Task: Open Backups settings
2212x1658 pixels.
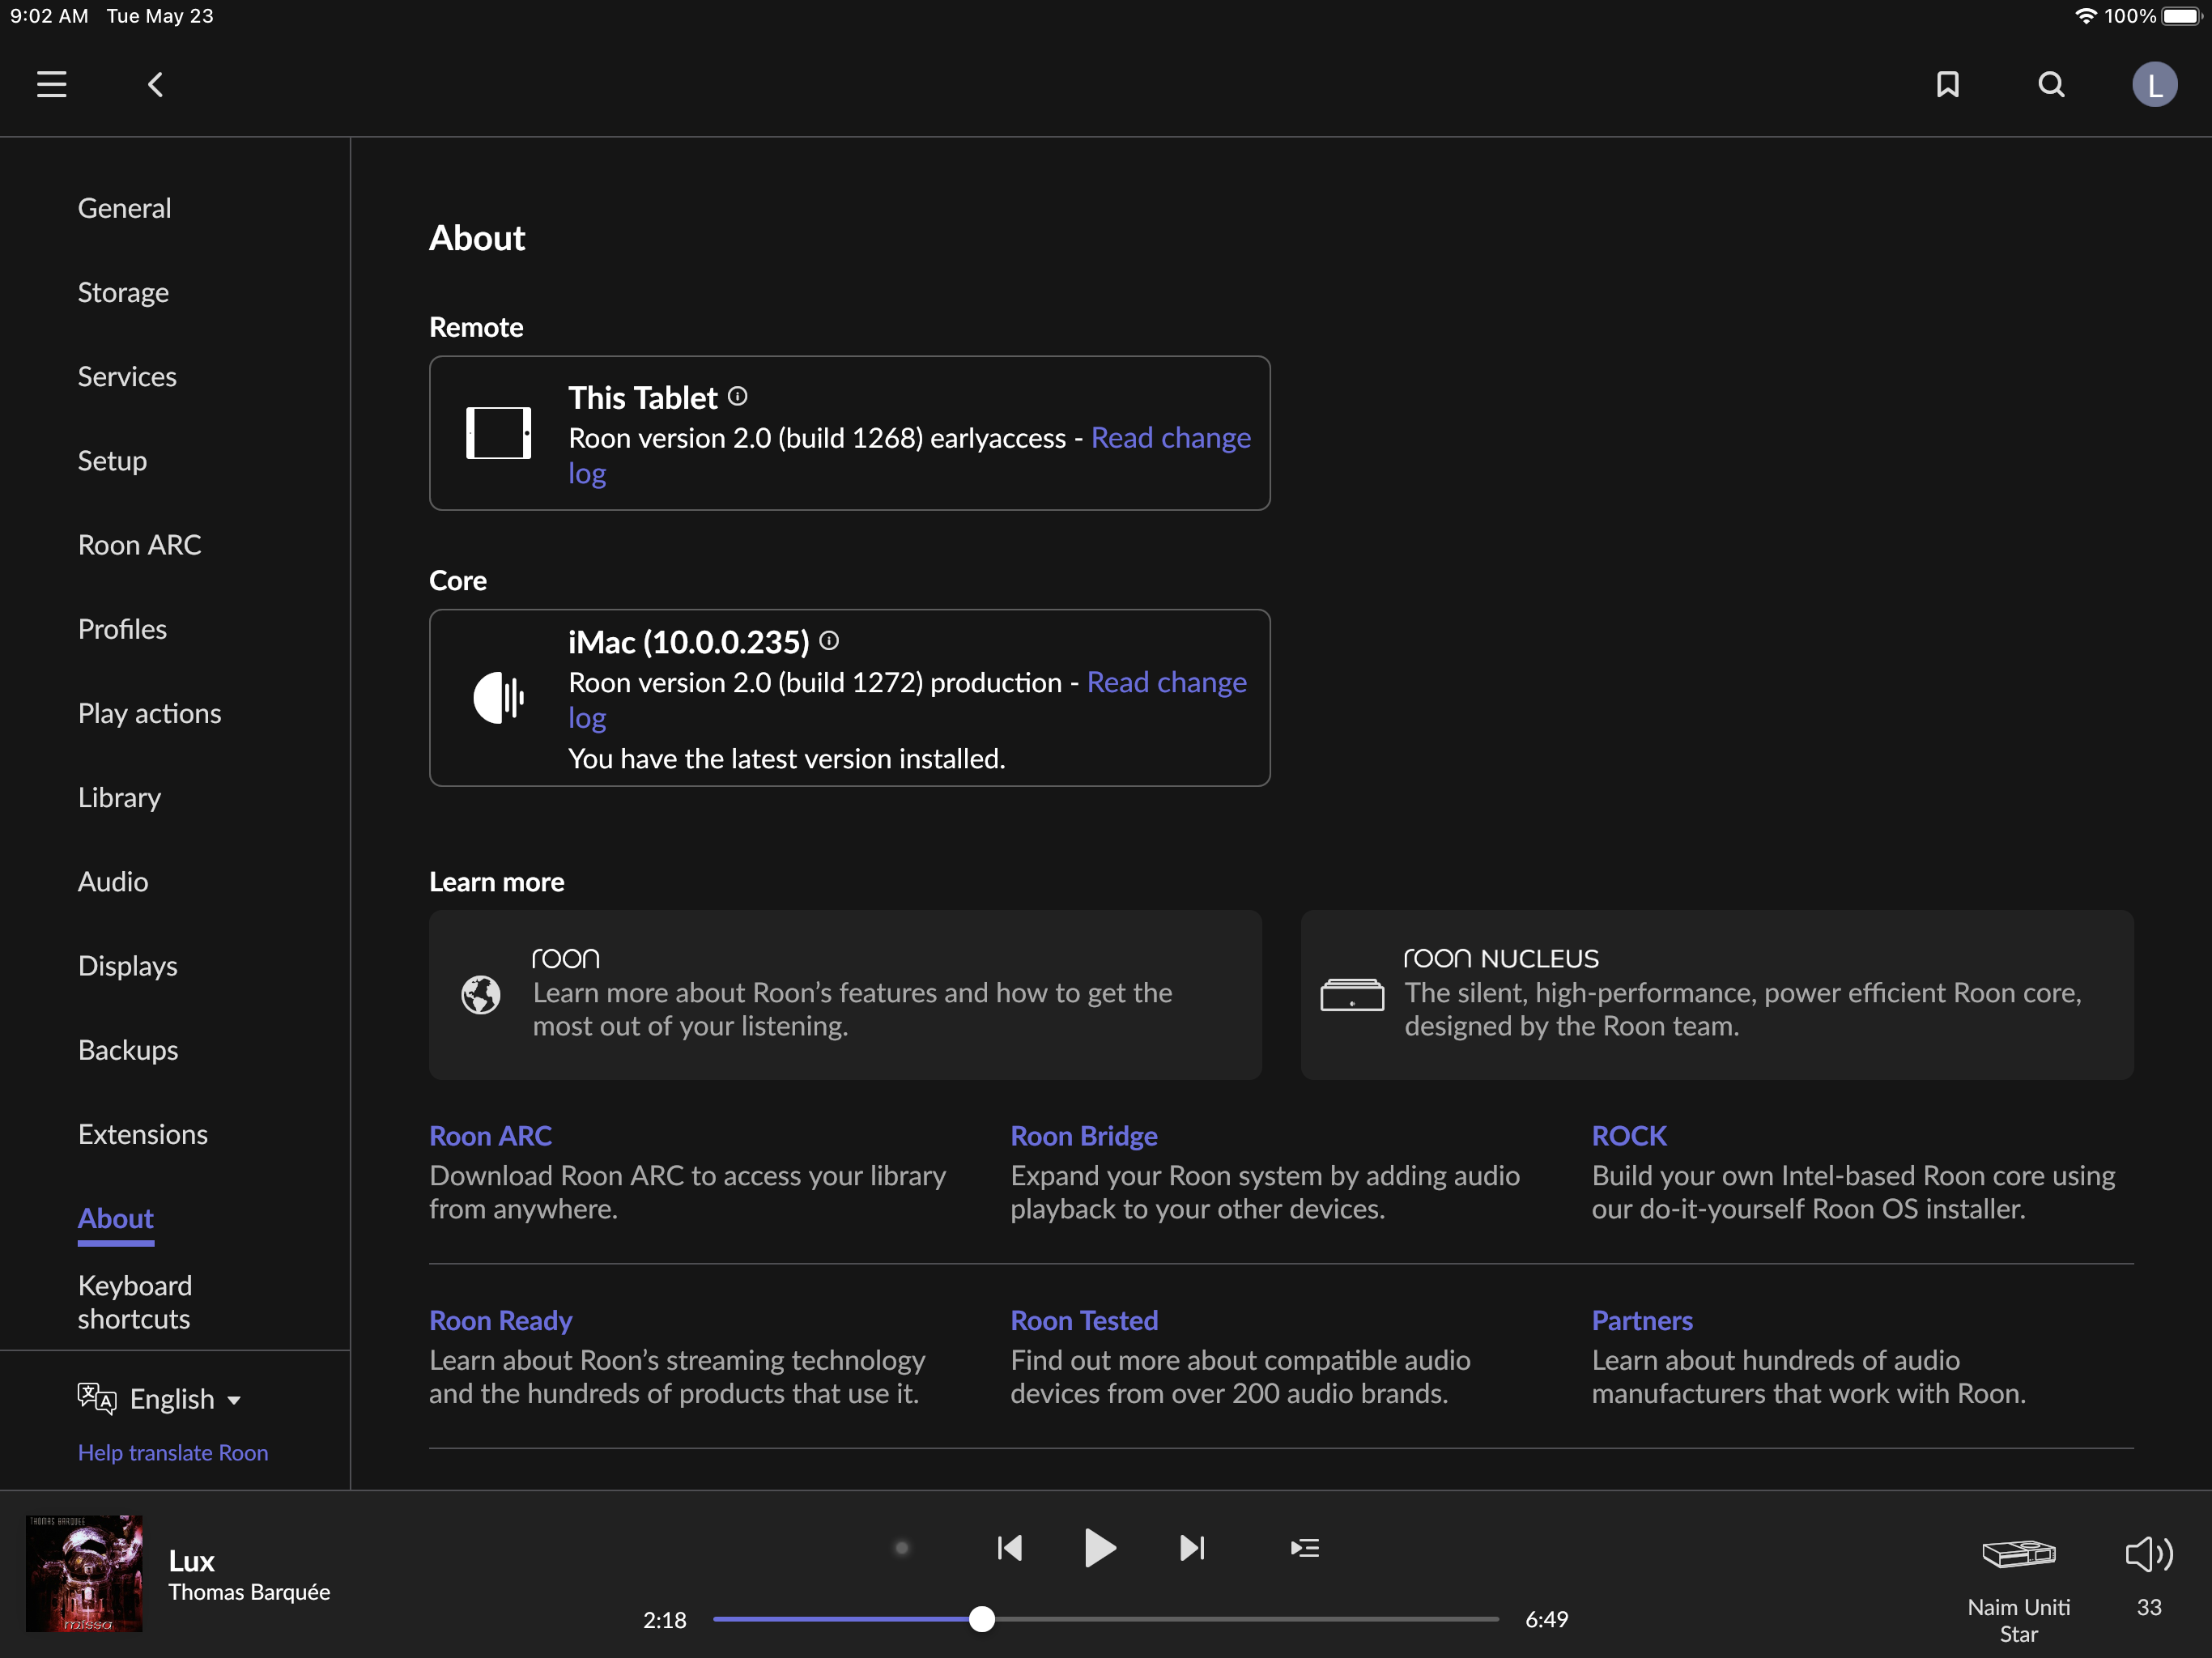Action: (x=128, y=1049)
